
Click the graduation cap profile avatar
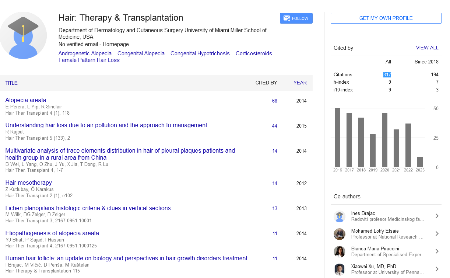pos(23,35)
